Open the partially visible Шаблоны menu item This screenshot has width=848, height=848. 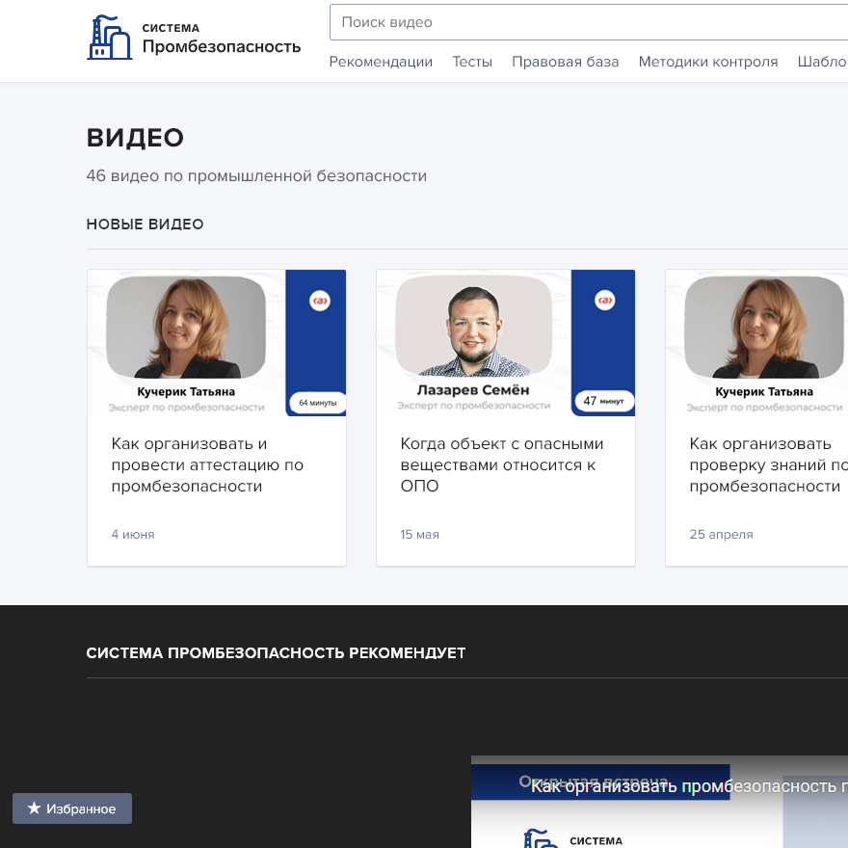pos(823,62)
